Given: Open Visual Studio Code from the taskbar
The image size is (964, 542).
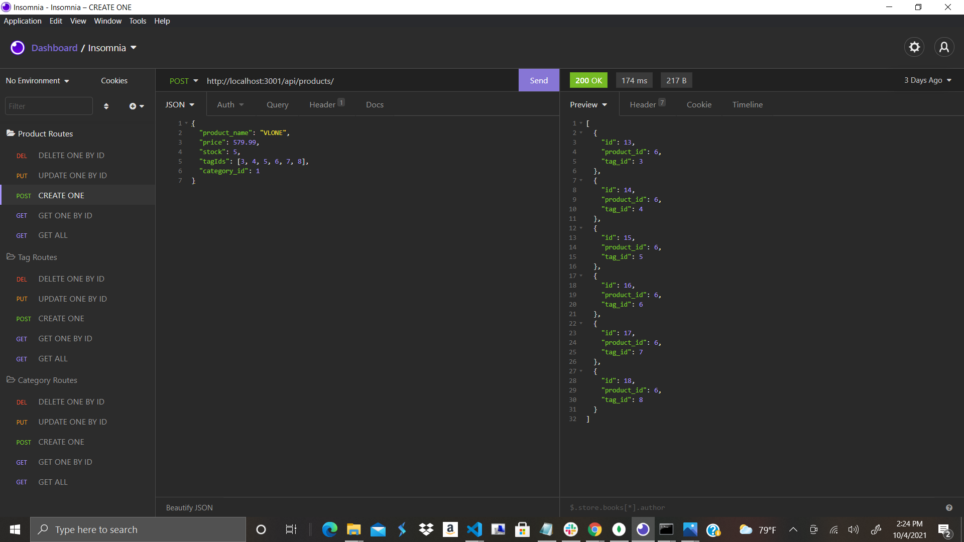Looking at the screenshot, I should pos(474,529).
